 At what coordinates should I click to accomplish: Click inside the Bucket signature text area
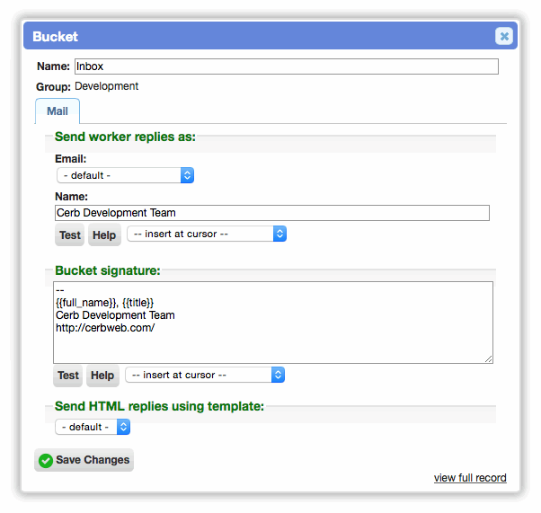point(273,323)
